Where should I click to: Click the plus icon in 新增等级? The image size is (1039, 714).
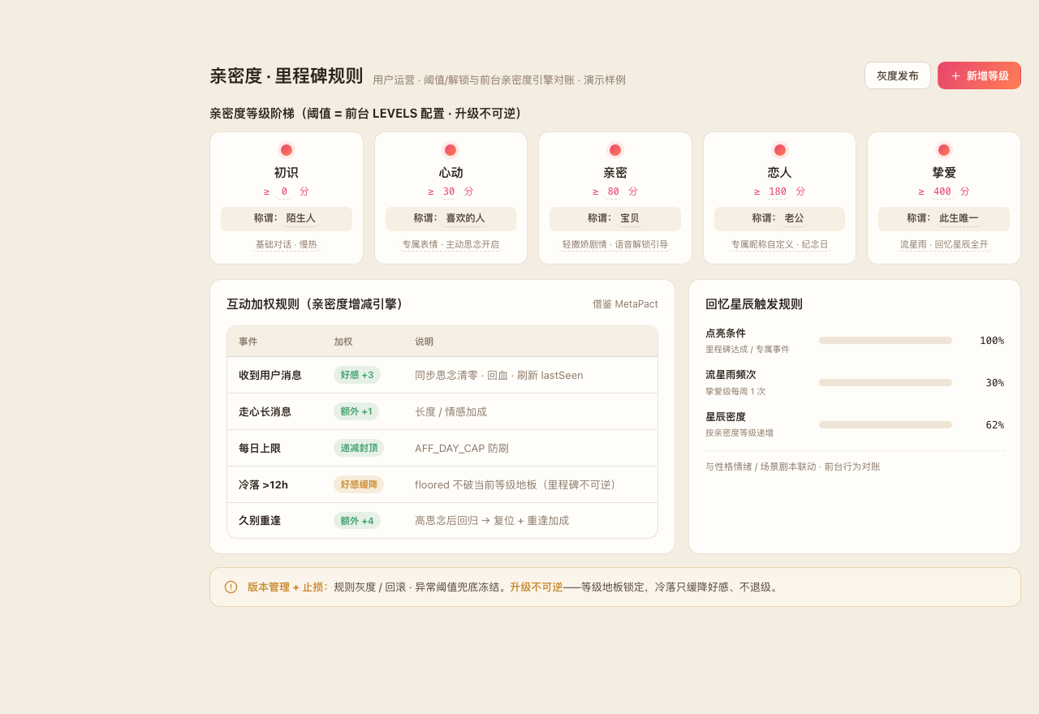955,75
